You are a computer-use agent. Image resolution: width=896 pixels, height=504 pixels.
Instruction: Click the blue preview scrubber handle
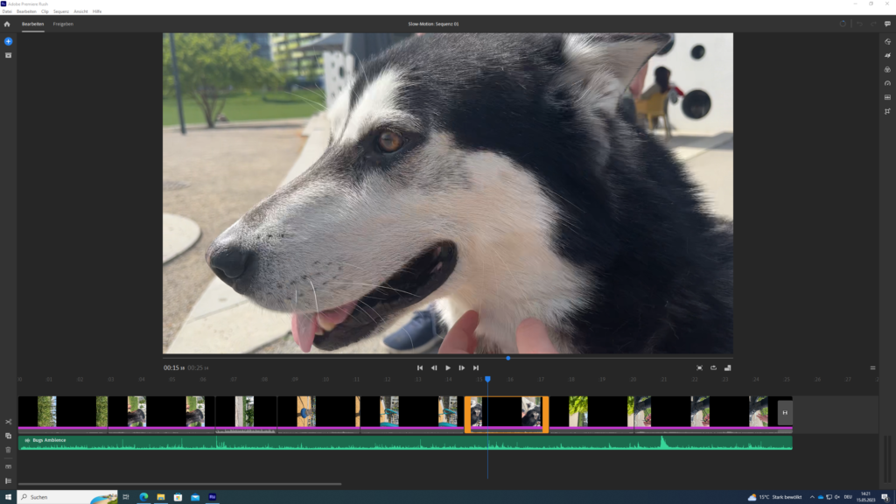pos(508,358)
